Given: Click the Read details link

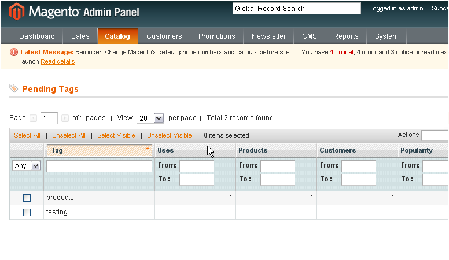Looking at the screenshot, I should (x=58, y=61).
